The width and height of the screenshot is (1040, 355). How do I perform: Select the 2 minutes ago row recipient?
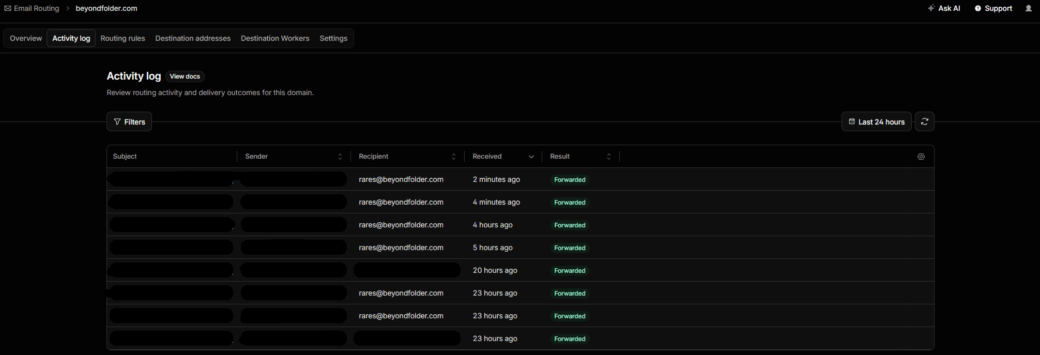(401, 179)
